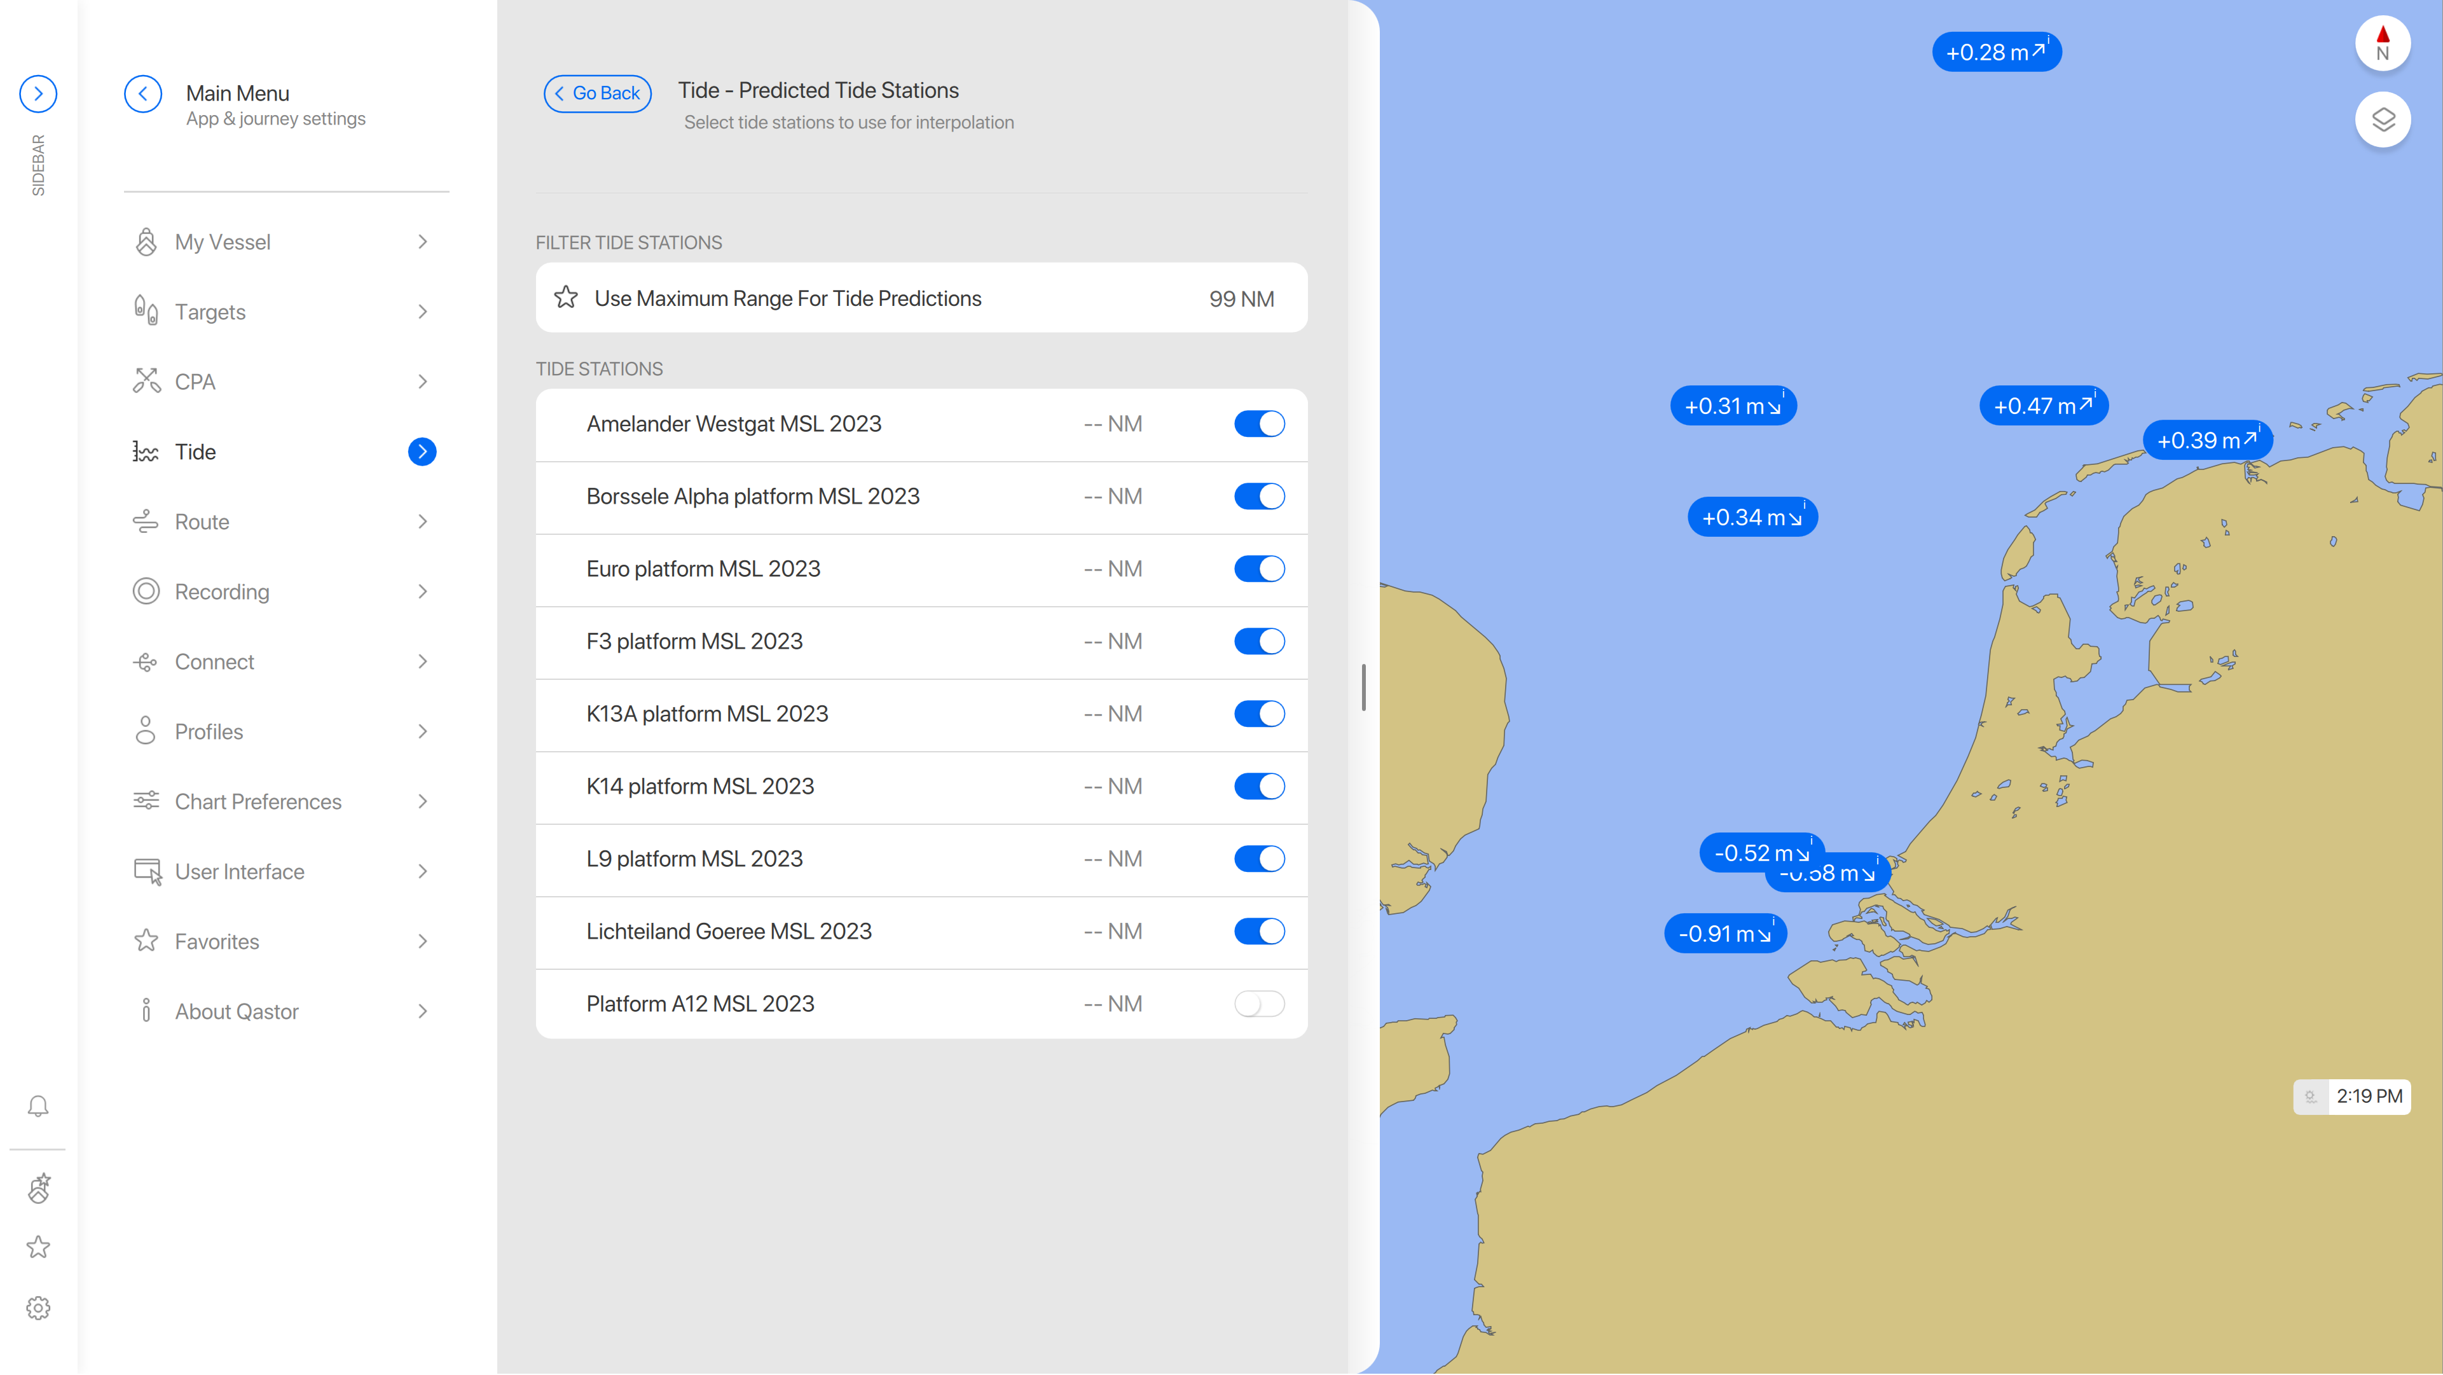Favorite the Maximum Range setting star

coord(566,298)
